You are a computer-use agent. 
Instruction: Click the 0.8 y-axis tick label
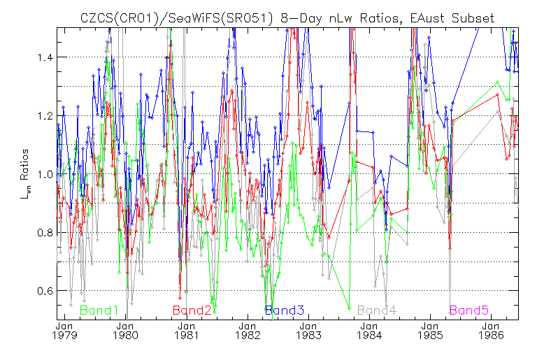pyautogui.click(x=45, y=232)
